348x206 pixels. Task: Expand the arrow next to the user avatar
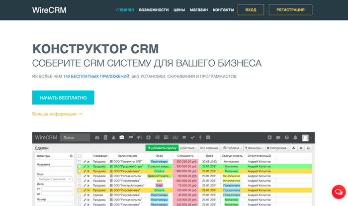(x=311, y=138)
